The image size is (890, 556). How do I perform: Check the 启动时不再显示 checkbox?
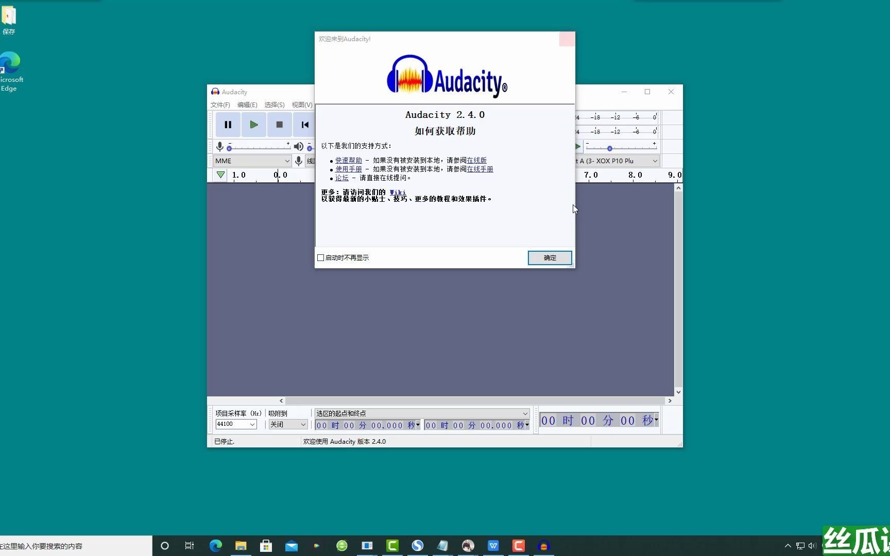coord(321,257)
